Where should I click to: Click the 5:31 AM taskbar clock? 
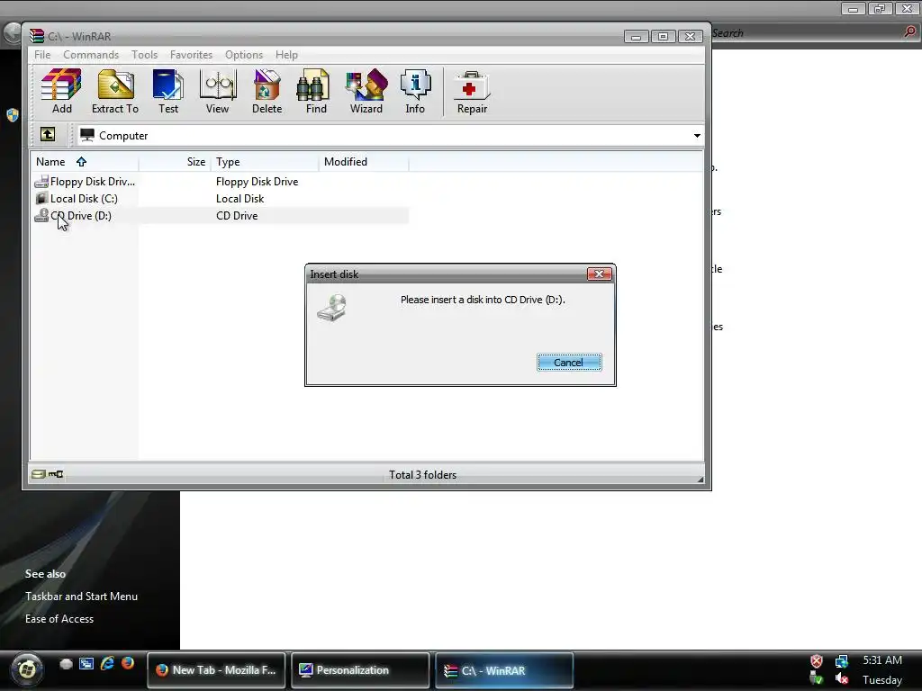[x=882, y=660]
